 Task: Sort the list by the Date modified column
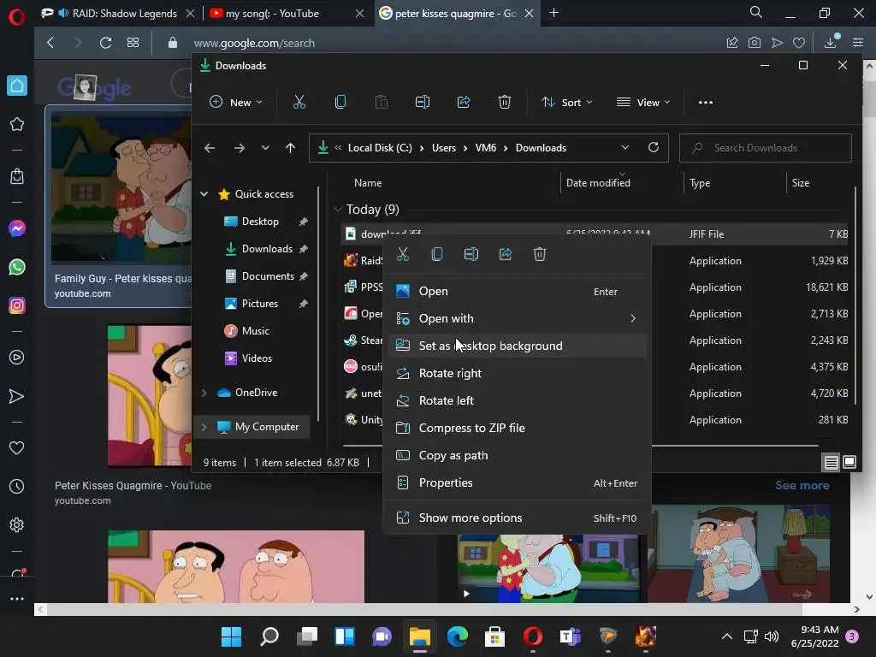(598, 183)
